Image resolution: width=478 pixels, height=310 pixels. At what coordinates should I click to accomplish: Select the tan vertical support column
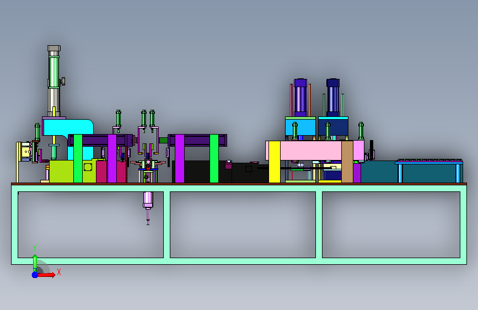click(347, 162)
